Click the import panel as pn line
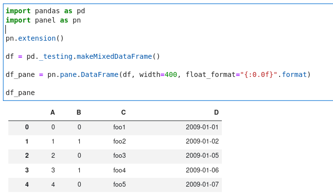 (x=43, y=21)
